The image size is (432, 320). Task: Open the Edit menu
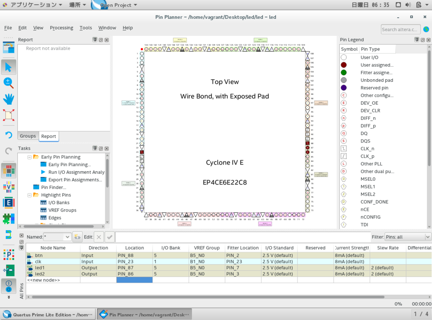coord(22,27)
